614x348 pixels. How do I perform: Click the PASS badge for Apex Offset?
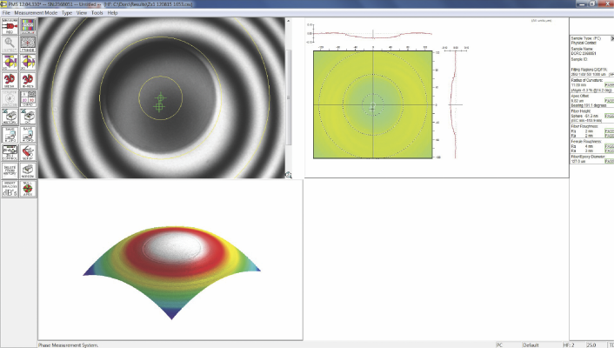coord(609,101)
